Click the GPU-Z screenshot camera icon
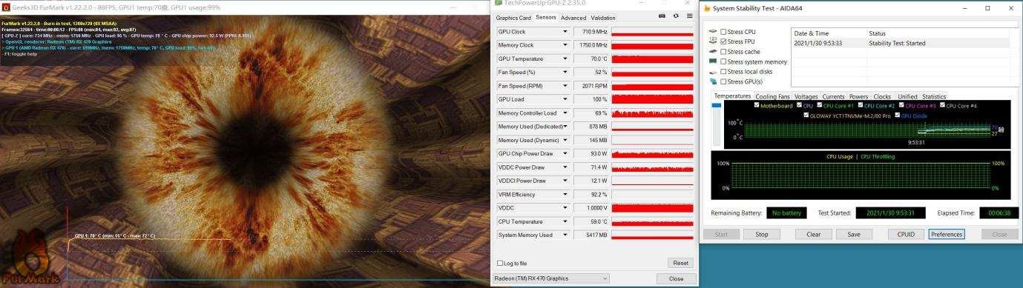This screenshot has height=288, width=1023. click(662, 16)
